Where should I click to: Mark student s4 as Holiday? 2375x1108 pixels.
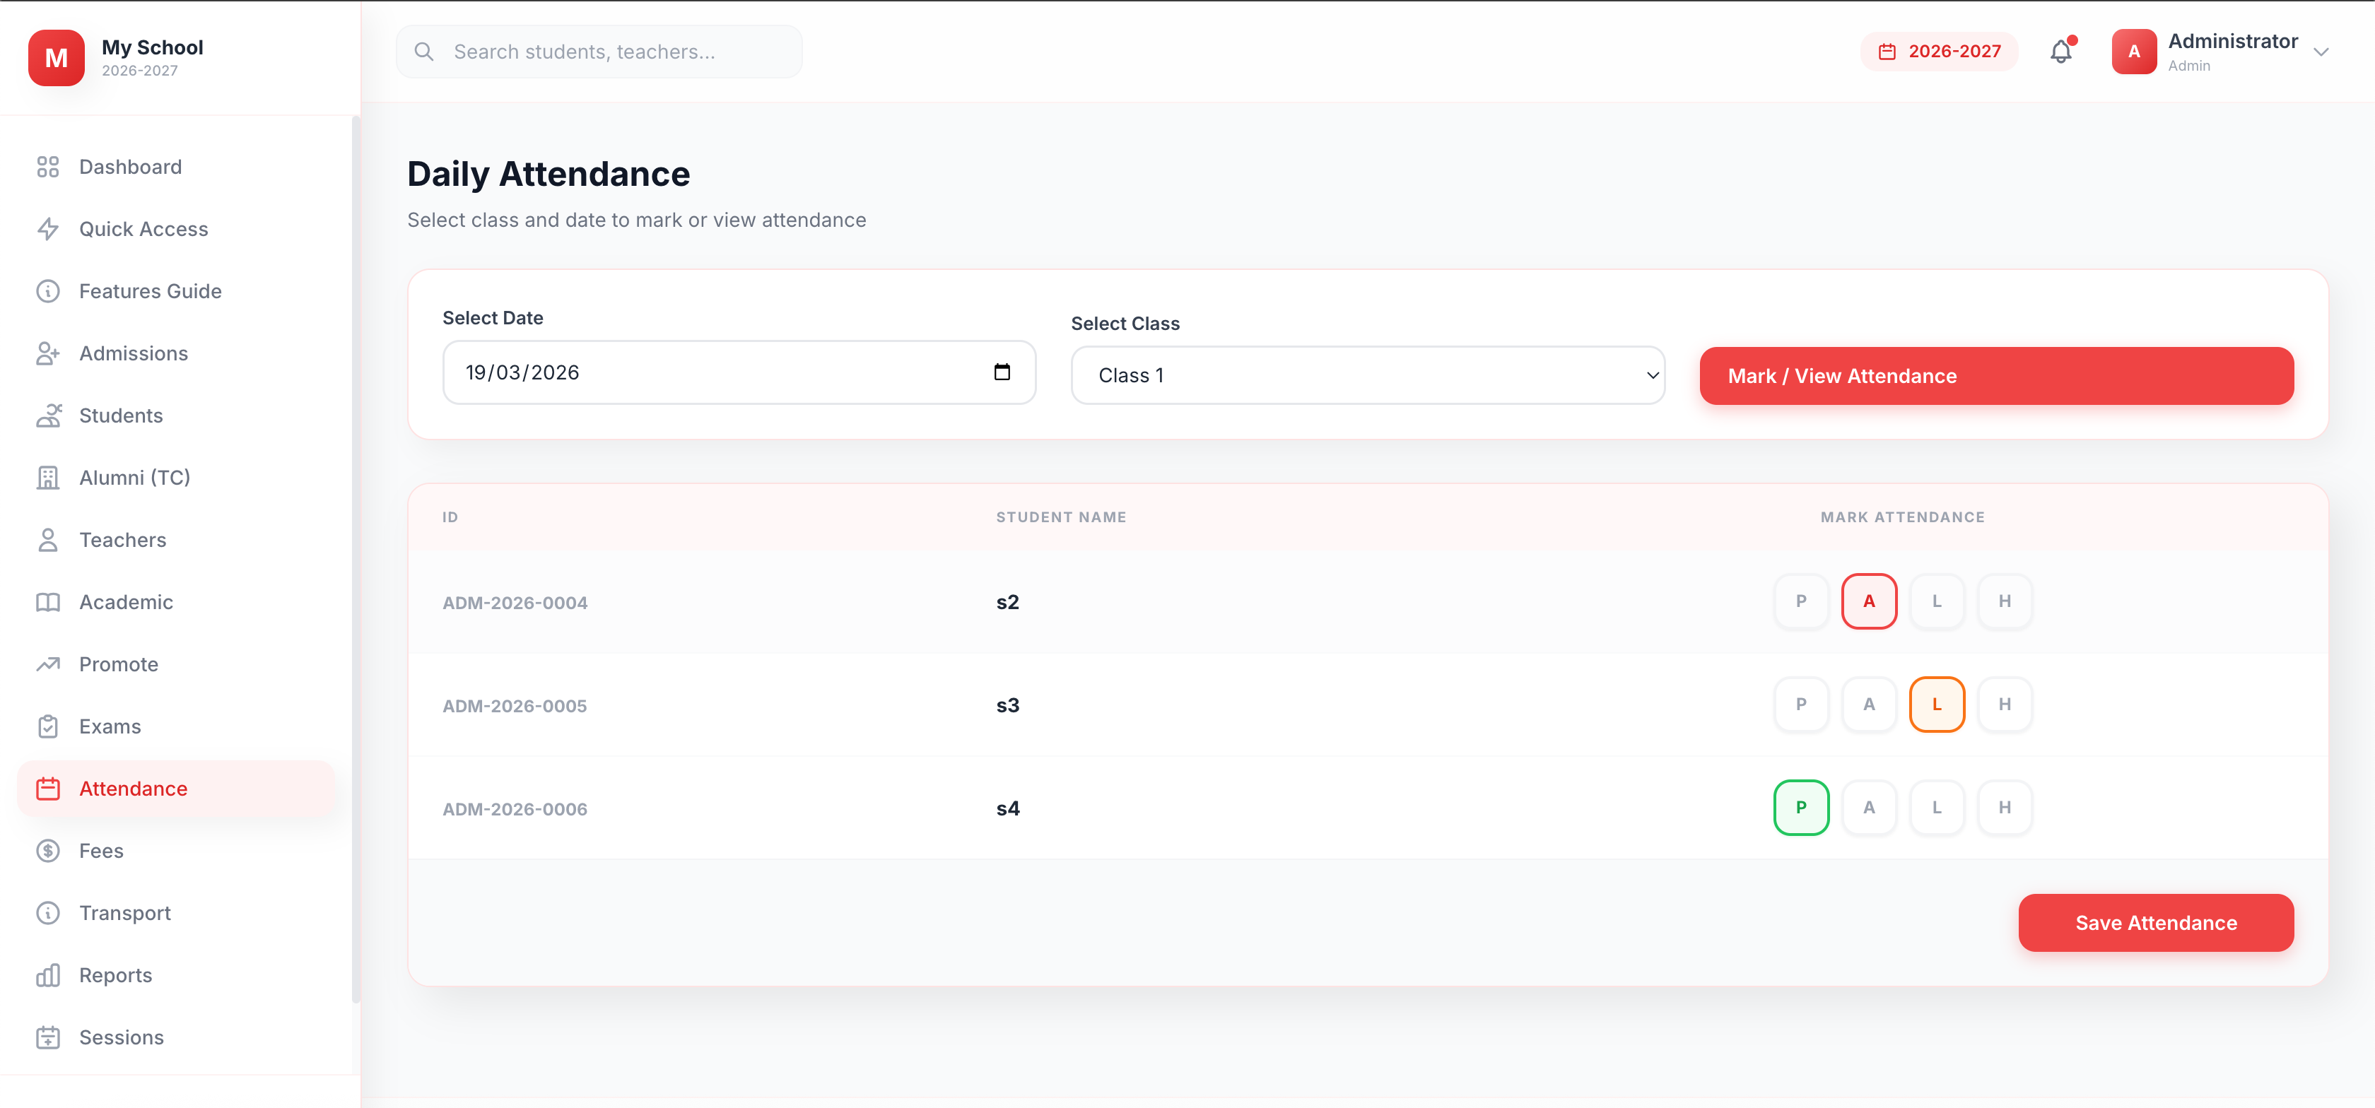click(2005, 808)
